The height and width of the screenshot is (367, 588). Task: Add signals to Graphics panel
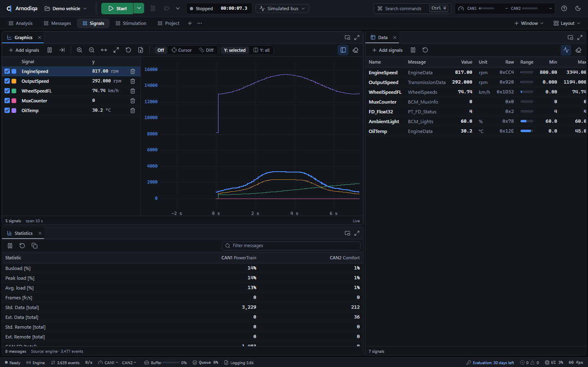coord(24,50)
